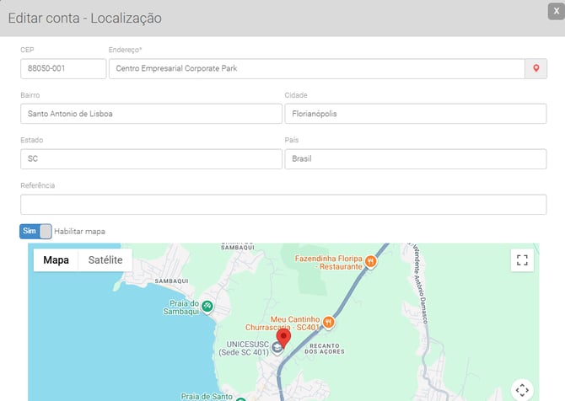Select the Bairro input field
Viewport: 565px width, 401px height.
(x=151, y=114)
